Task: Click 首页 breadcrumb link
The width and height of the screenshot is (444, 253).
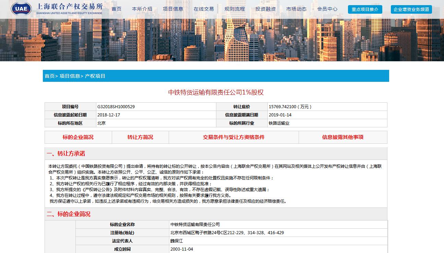Action: coord(50,76)
